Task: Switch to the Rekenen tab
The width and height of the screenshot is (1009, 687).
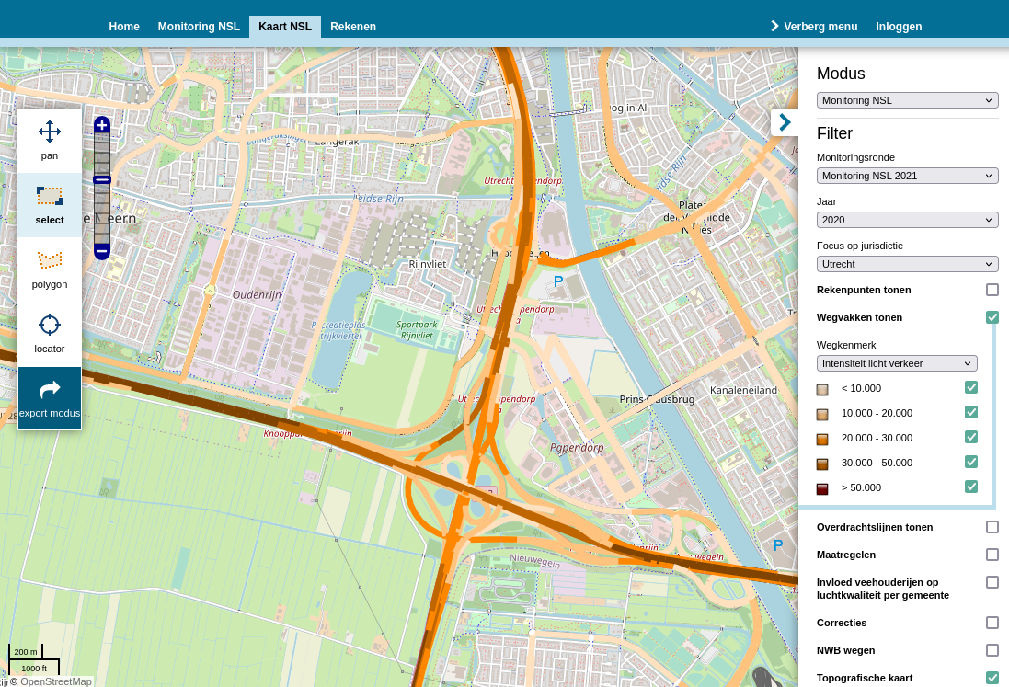Action: (x=353, y=27)
